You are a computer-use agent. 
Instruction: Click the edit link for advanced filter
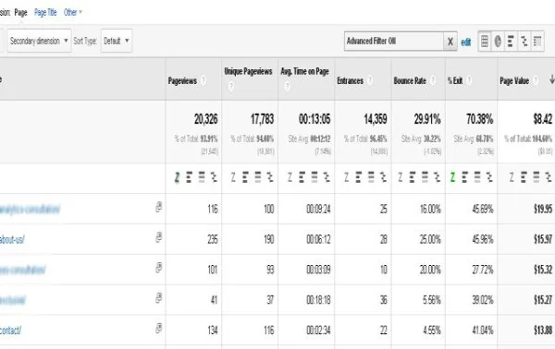point(466,42)
